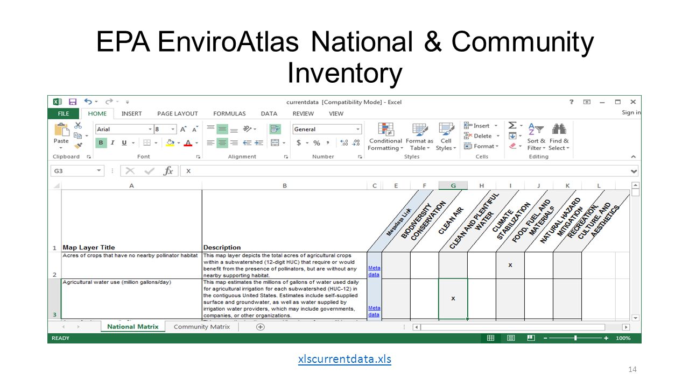Open the FILE tab
This screenshot has width=689, height=387.
click(64, 113)
